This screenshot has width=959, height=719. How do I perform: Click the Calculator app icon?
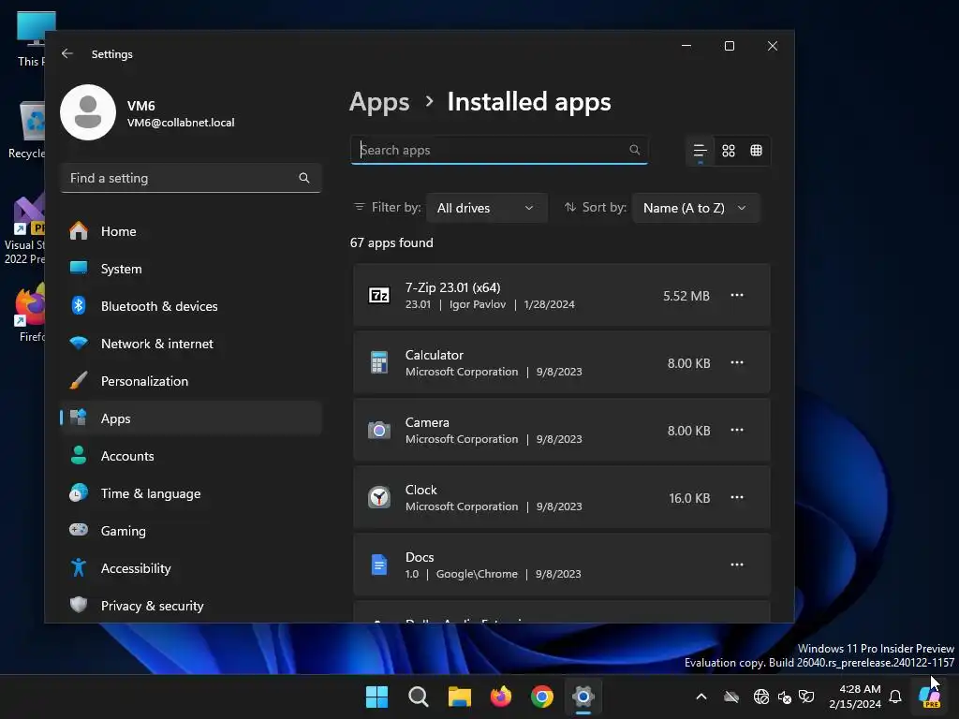click(x=379, y=362)
